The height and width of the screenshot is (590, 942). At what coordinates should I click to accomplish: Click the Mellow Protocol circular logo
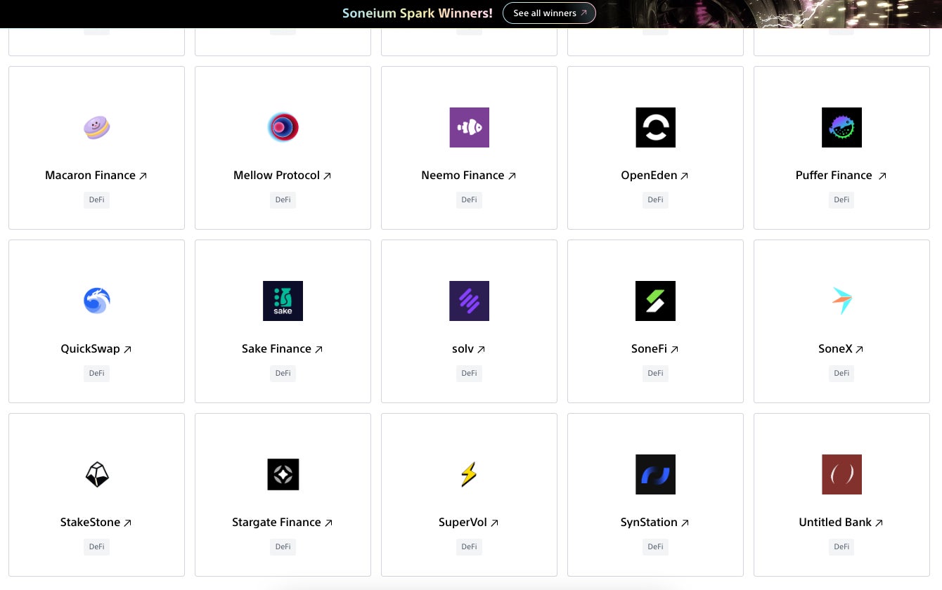pos(283,127)
